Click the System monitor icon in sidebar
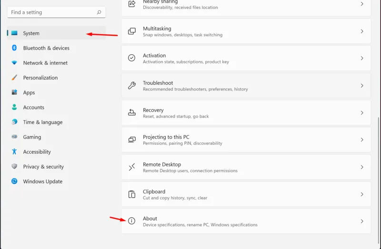Screen dimensions: 381x249 point(14,33)
